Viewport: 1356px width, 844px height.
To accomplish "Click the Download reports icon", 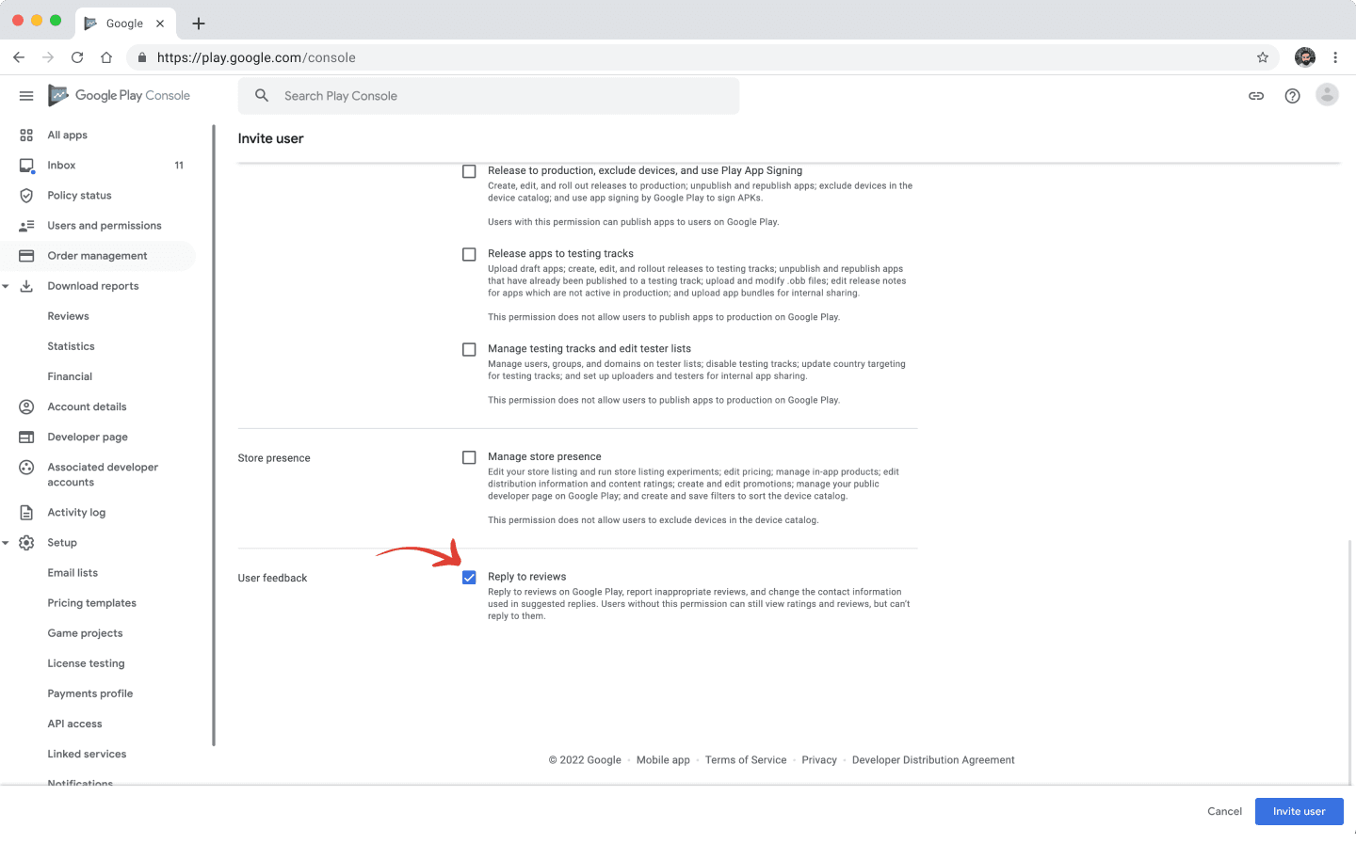I will (x=26, y=286).
